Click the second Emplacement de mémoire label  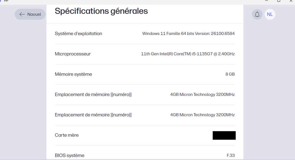tap(93, 115)
